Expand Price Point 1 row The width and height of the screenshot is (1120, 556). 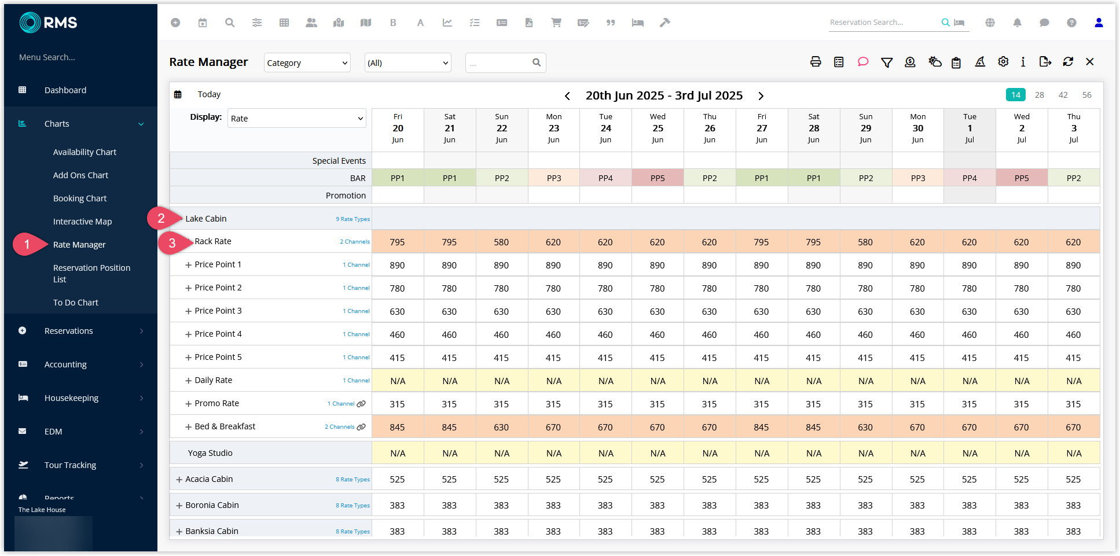(x=188, y=265)
